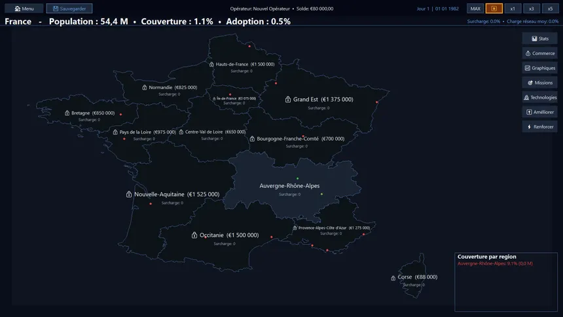Set game speed to x1
This screenshot has width=563, height=317.
click(513, 9)
